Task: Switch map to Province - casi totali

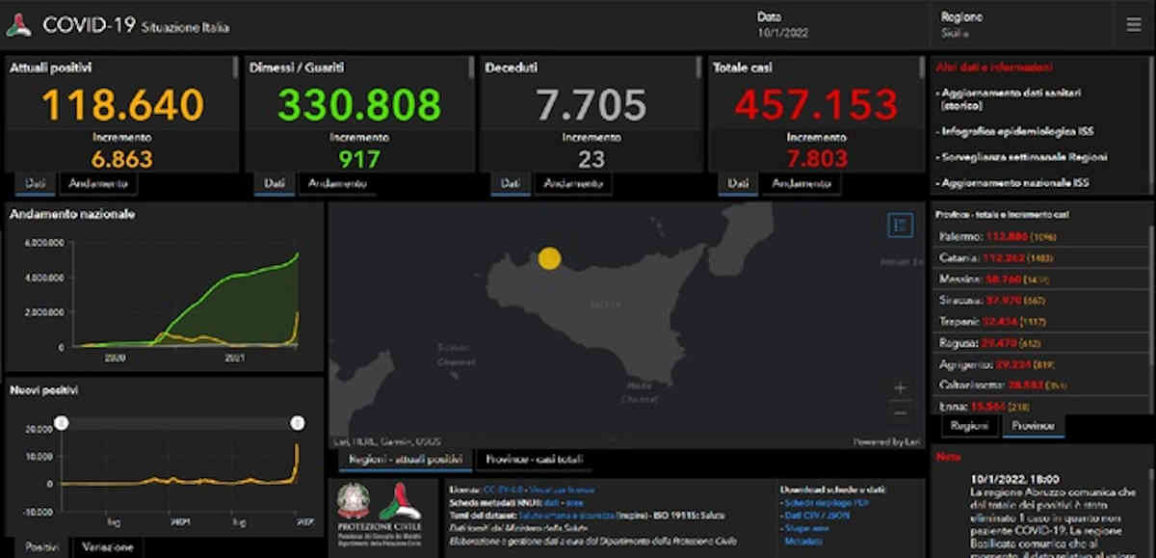Action: (x=534, y=460)
